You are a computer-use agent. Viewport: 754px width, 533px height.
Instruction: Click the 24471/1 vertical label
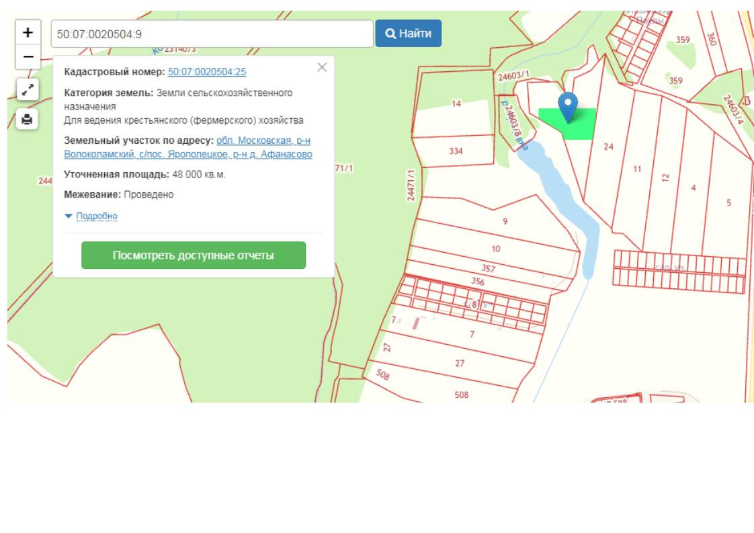pos(411,186)
